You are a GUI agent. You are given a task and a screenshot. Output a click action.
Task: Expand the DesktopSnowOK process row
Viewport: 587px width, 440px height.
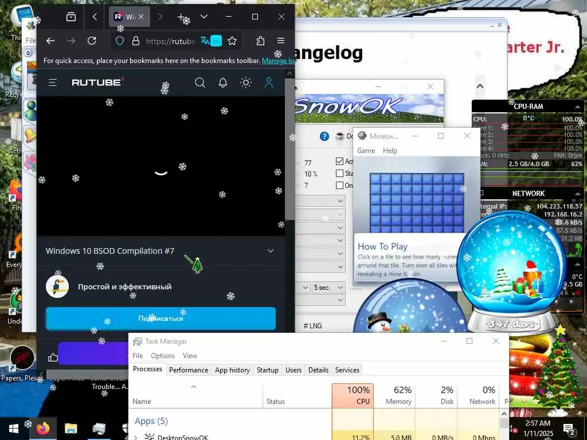click(x=136, y=437)
